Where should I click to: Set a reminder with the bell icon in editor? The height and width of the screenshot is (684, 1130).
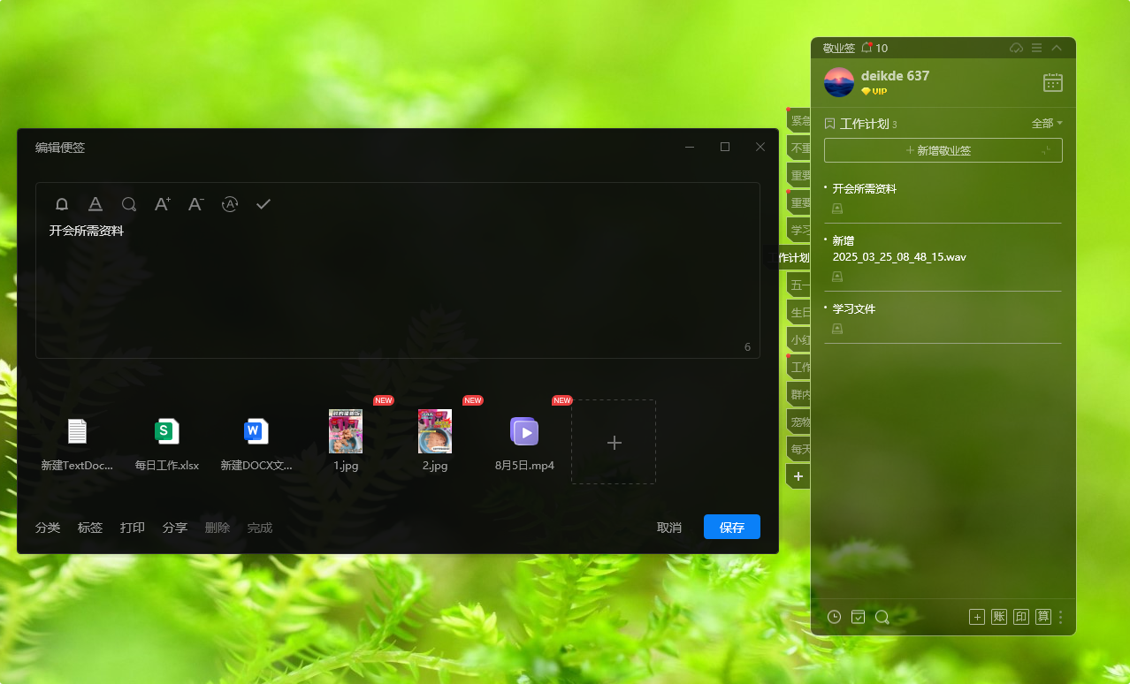(62, 204)
